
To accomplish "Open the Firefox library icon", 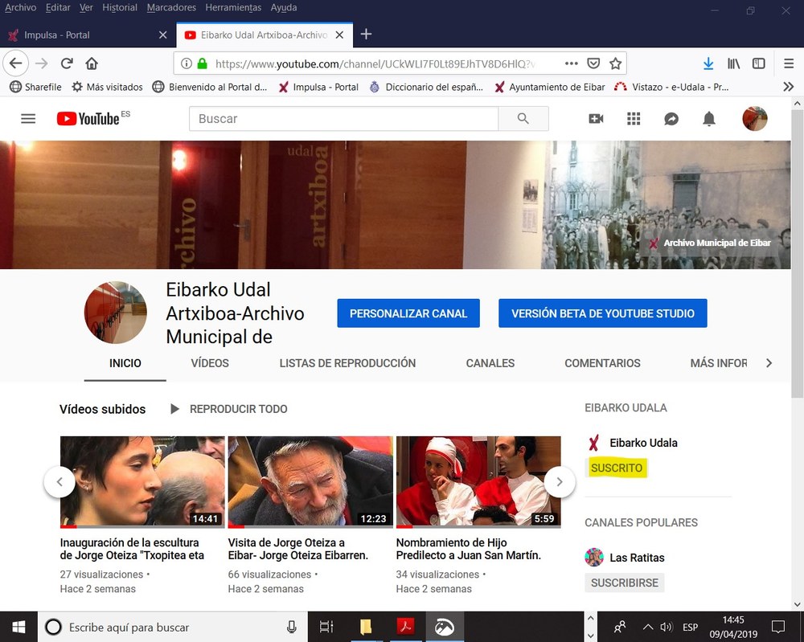I will [734, 63].
